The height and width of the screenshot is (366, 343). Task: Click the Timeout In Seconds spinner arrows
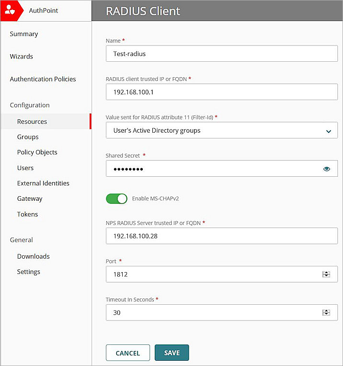click(326, 312)
